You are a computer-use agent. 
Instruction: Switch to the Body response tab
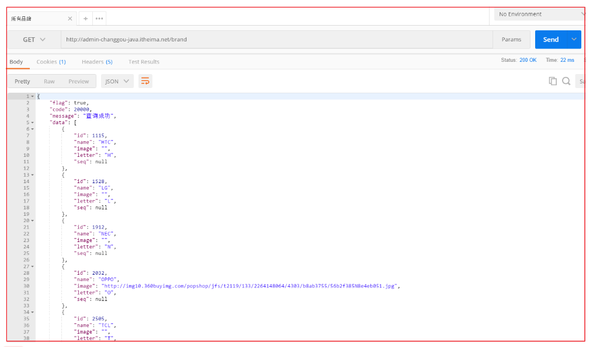coord(16,62)
